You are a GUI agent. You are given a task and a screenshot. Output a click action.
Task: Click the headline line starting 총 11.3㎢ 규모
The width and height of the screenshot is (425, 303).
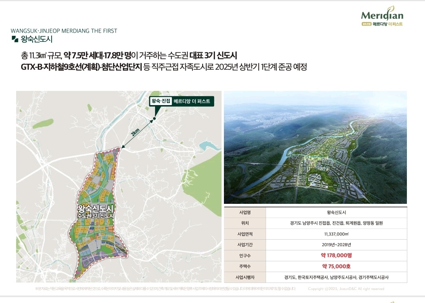(x=129, y=55)
